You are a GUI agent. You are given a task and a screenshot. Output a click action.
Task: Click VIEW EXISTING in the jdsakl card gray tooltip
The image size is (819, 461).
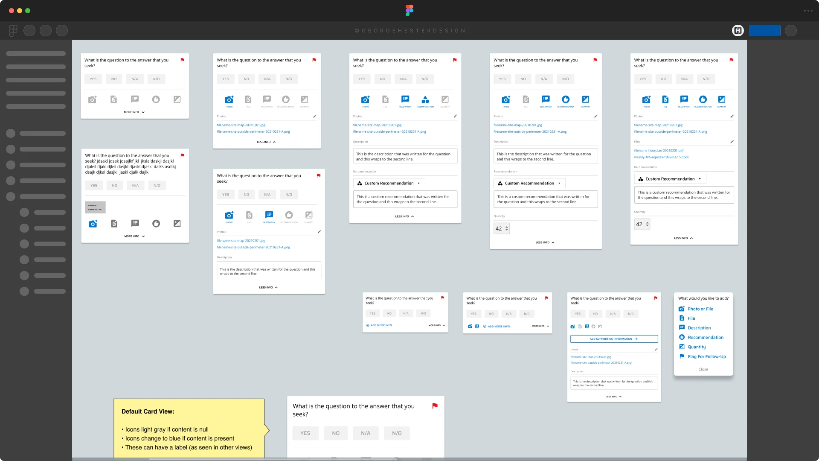95,210
